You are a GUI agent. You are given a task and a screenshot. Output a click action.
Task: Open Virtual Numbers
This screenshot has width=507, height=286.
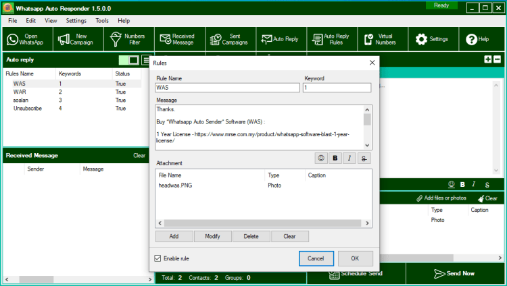click(x=383, y=39)
